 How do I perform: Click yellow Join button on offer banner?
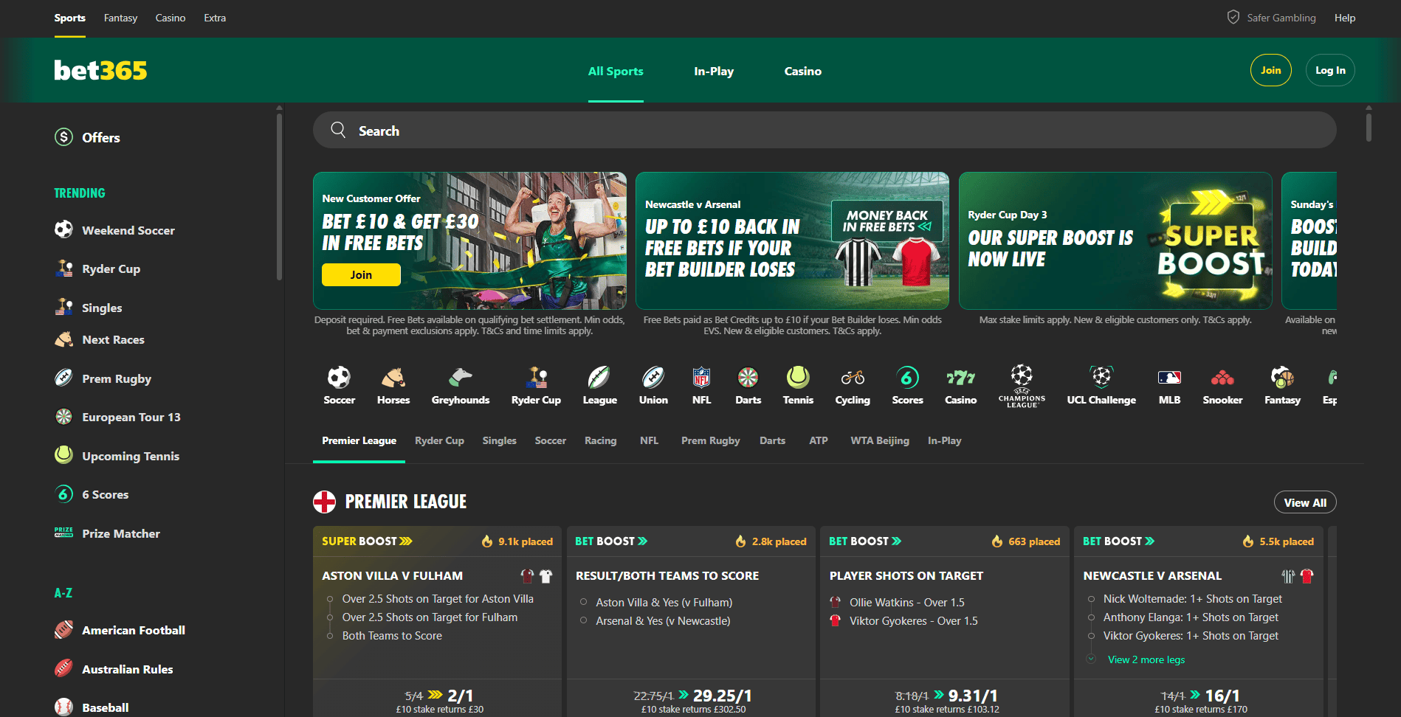point(361,274)
